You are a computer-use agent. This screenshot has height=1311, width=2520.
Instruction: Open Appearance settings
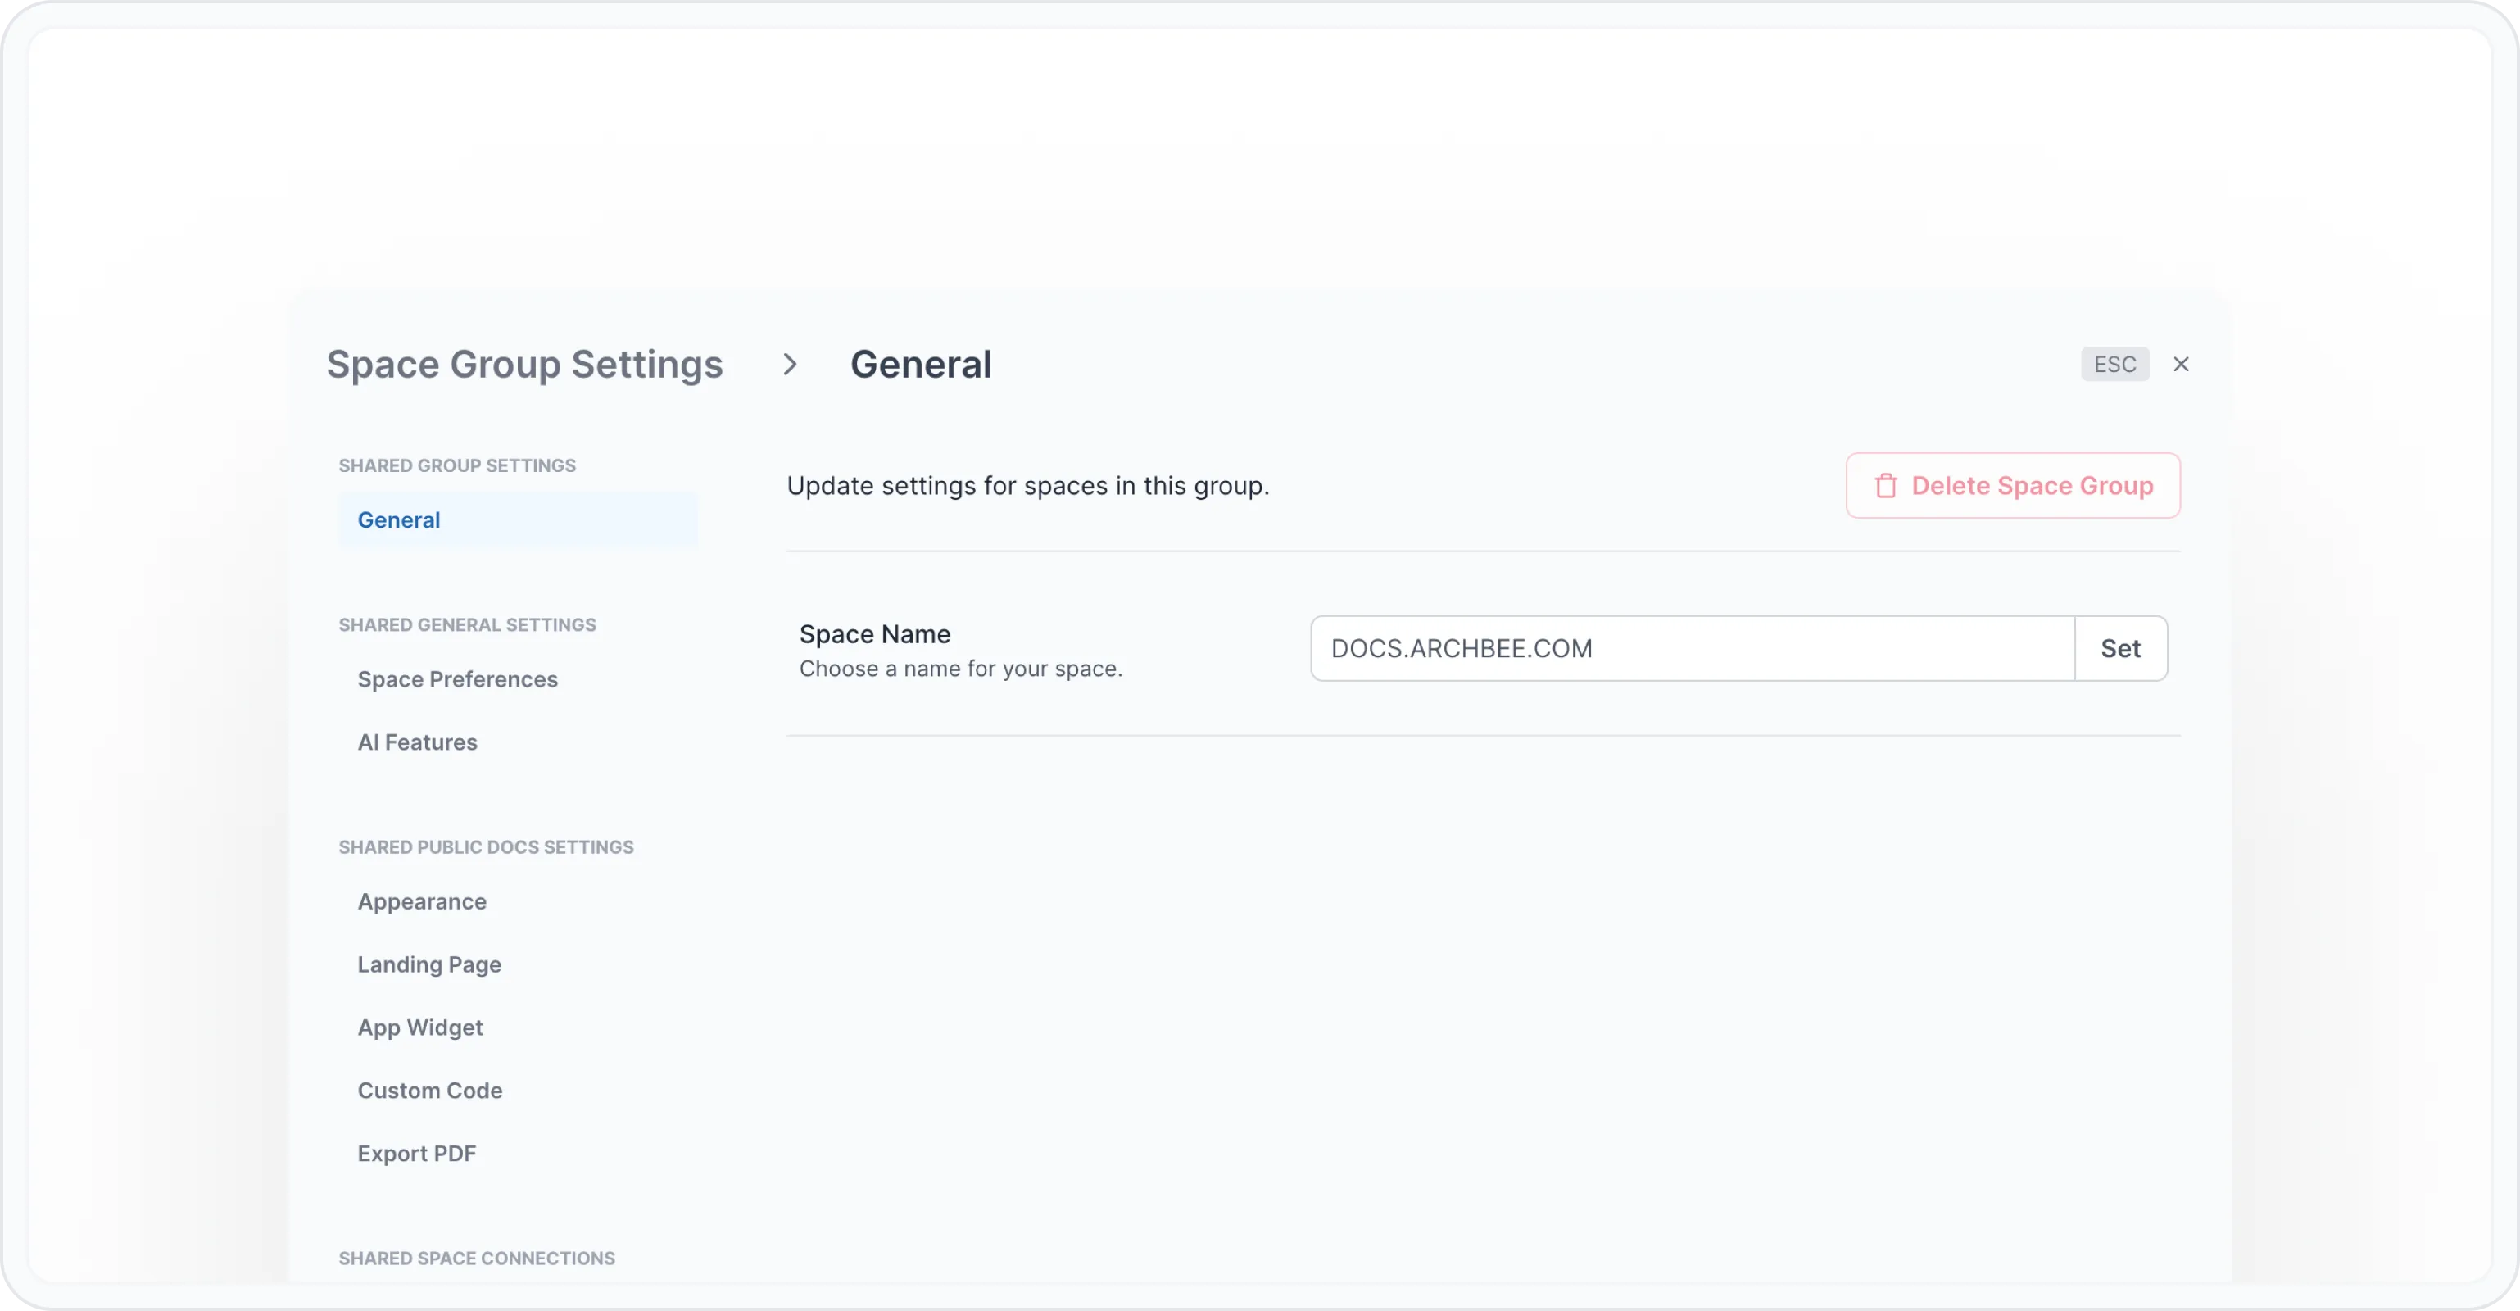pyautogui.click(x=422, y=901)
